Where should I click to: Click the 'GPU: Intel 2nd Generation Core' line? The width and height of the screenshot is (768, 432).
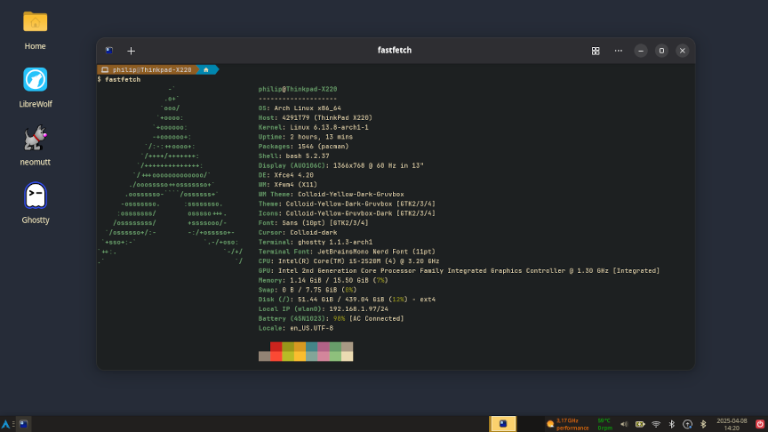(x=459, y=271)
